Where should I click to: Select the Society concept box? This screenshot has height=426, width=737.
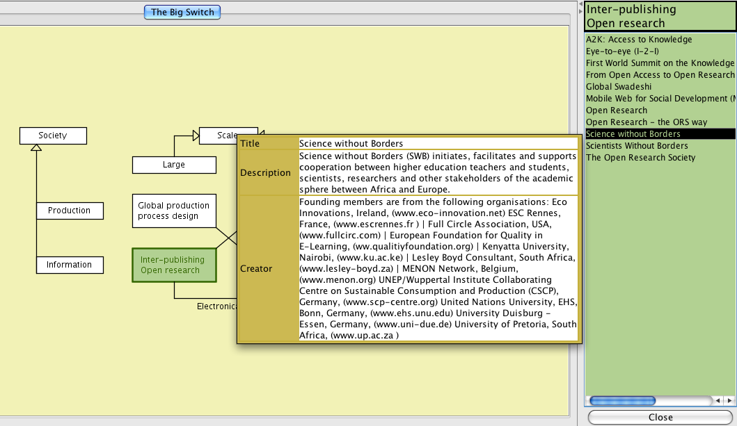tap(53, 136)
